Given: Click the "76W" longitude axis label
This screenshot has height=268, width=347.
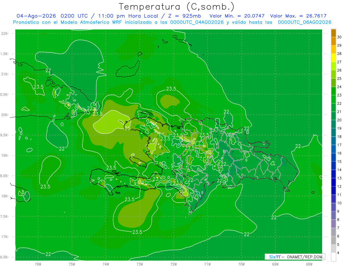Looking at the screenshot, I should pos(38,264).
